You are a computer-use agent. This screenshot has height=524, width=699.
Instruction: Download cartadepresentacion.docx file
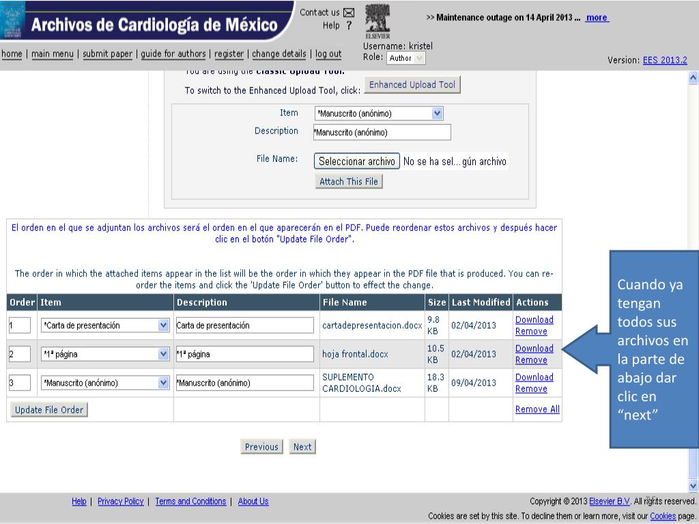tap(534, 319)
